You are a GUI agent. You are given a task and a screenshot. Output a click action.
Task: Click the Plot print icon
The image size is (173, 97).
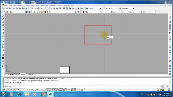coord(14,8)
